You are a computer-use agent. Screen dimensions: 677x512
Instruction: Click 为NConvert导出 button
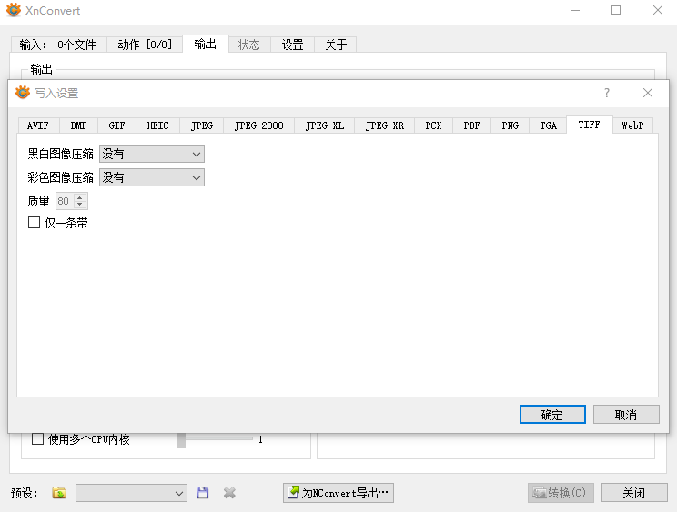pyautogui.click(x=338, y=493)
